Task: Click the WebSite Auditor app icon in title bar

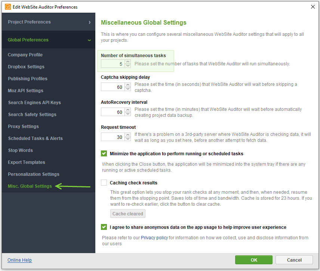Action: coord(8,7)
